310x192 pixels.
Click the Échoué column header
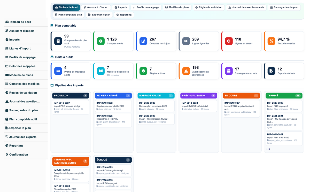(113, 160)
